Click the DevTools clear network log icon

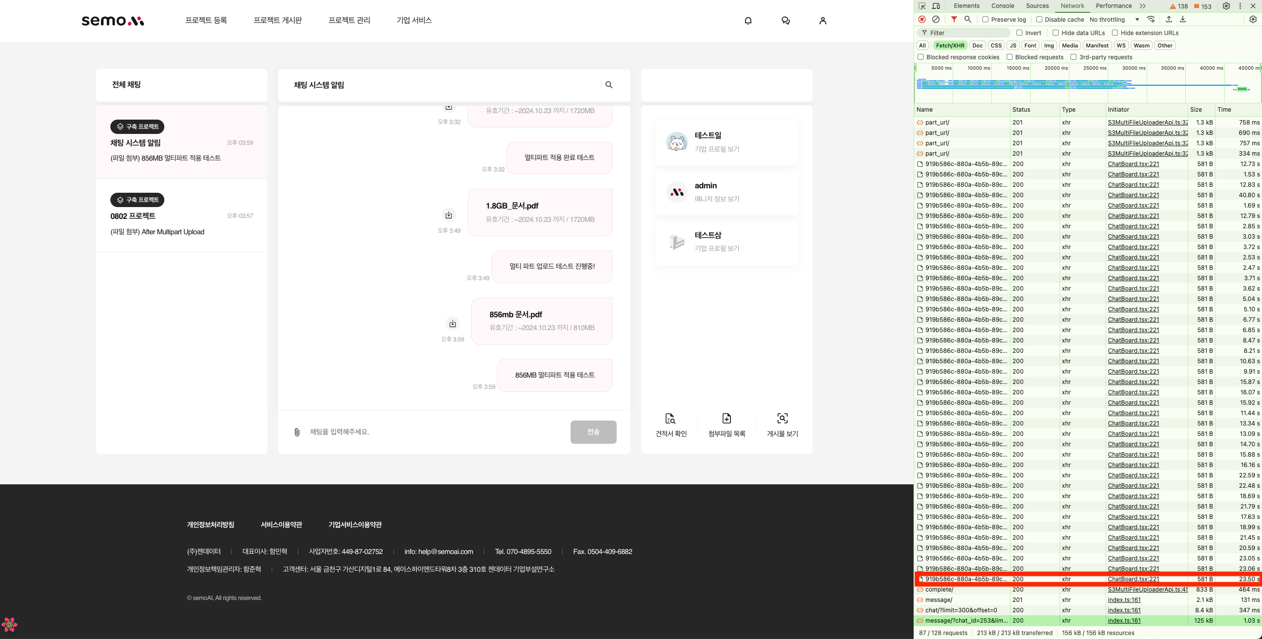(x=935, y=19)
